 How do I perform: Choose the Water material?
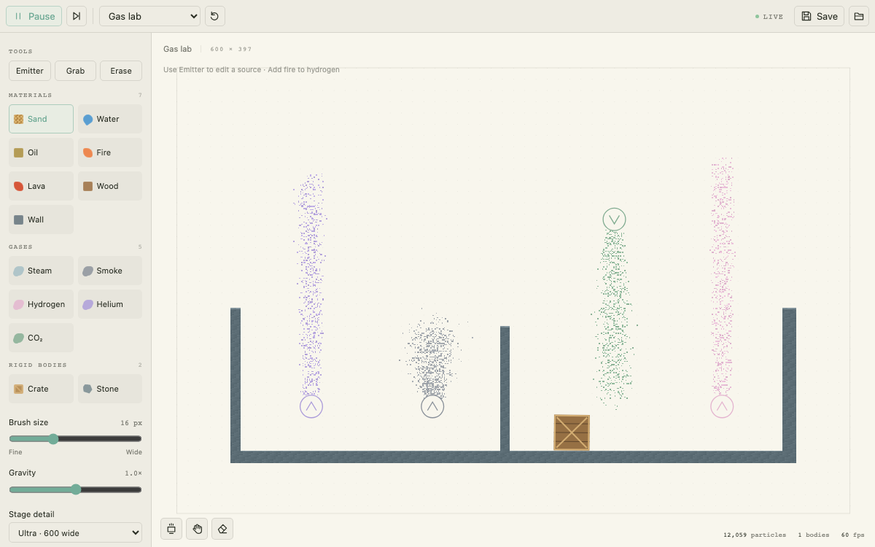coord(110,119)
